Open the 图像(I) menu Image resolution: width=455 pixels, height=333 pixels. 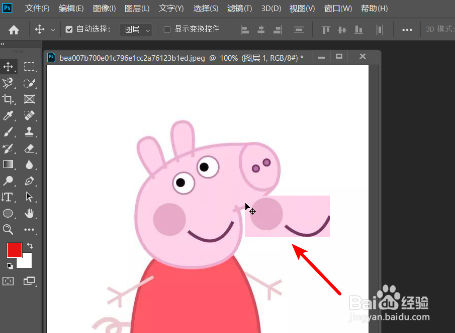104,9
